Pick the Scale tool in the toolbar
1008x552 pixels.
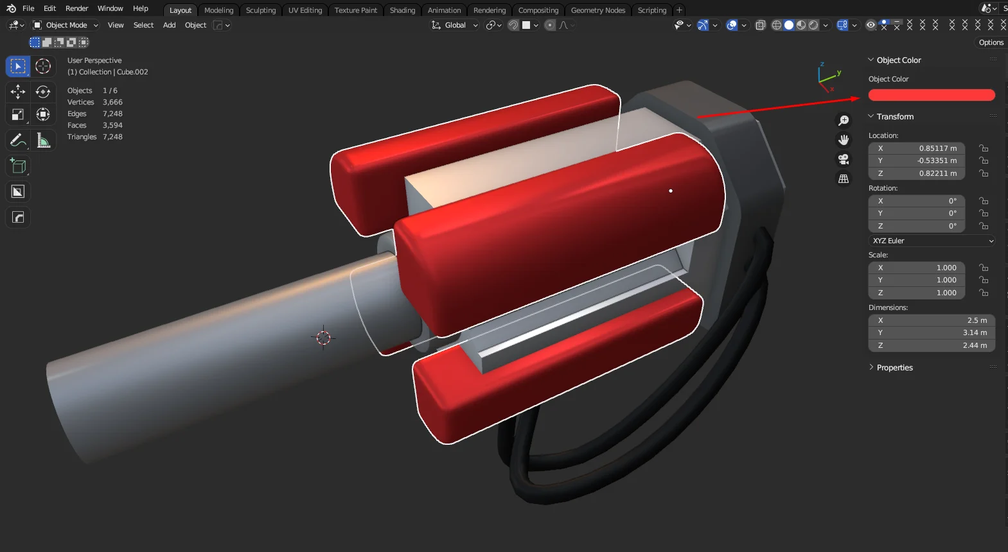pos(18,115)
